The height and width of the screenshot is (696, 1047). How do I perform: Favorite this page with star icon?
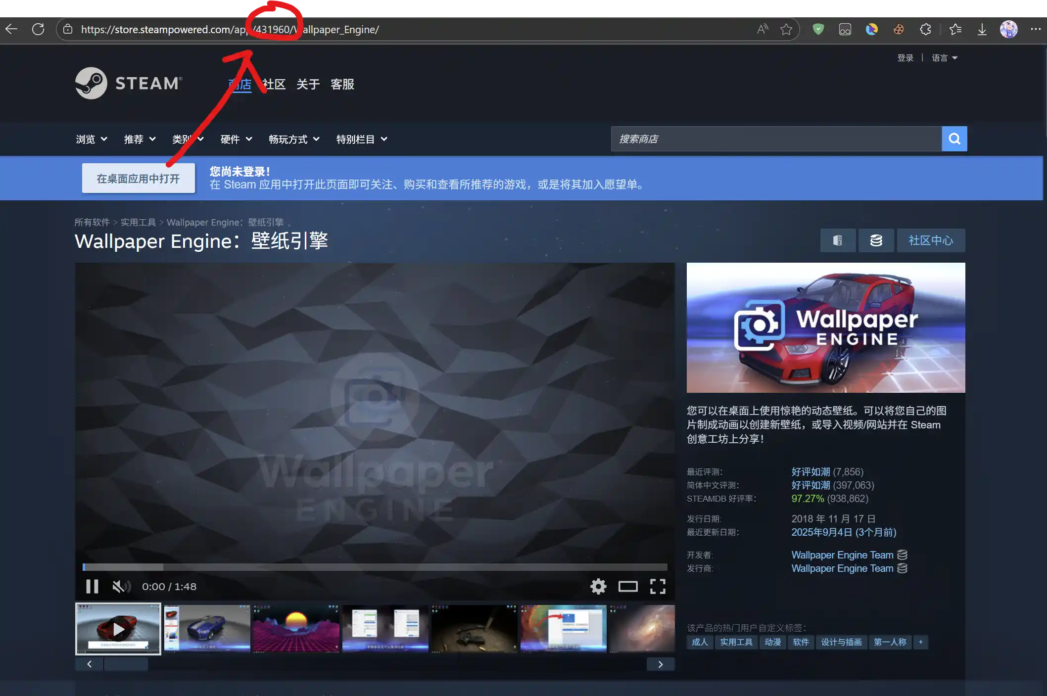pos(786,29)
